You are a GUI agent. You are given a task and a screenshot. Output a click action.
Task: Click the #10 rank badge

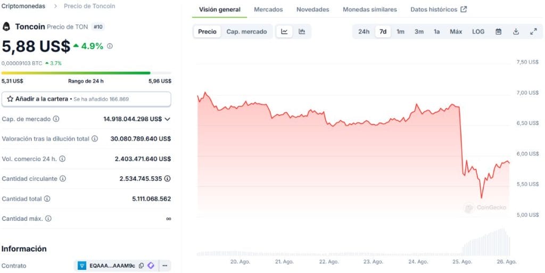[98, 27]
